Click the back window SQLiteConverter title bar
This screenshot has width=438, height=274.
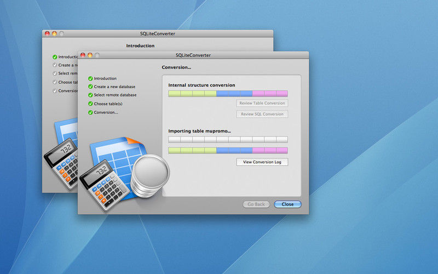[x=158, y=33]
